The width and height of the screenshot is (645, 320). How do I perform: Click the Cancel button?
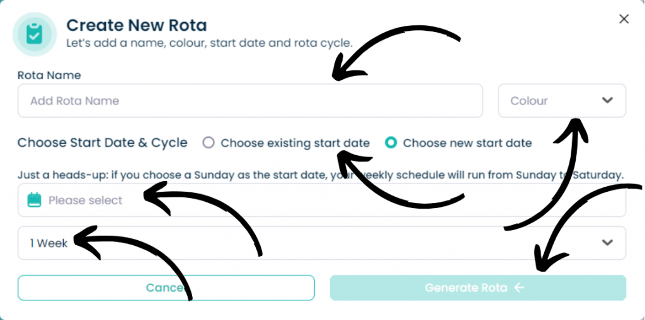tap(166, 287)
